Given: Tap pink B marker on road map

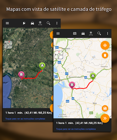Looking at the screenshot, I should tap(72, 85).
